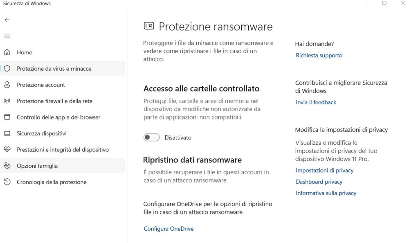Click the back arrow icon
The width and height of the screenshot is (409, 243).
pyautogui.click(x=7, y=20)
